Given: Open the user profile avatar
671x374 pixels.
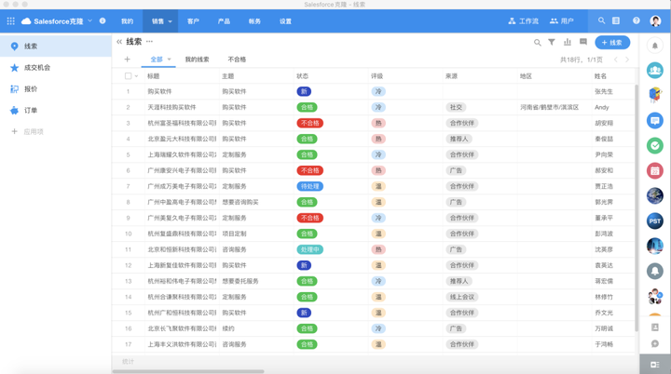Looking at the screenshot, I should coord(655,20).
